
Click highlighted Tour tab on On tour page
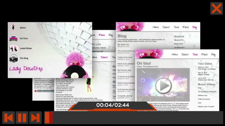click(195, 54)
